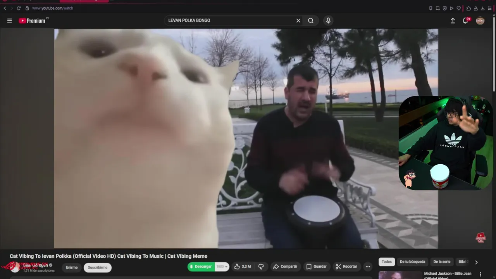
Task: Clear the search text with the X
Action: tap(298, 21)
